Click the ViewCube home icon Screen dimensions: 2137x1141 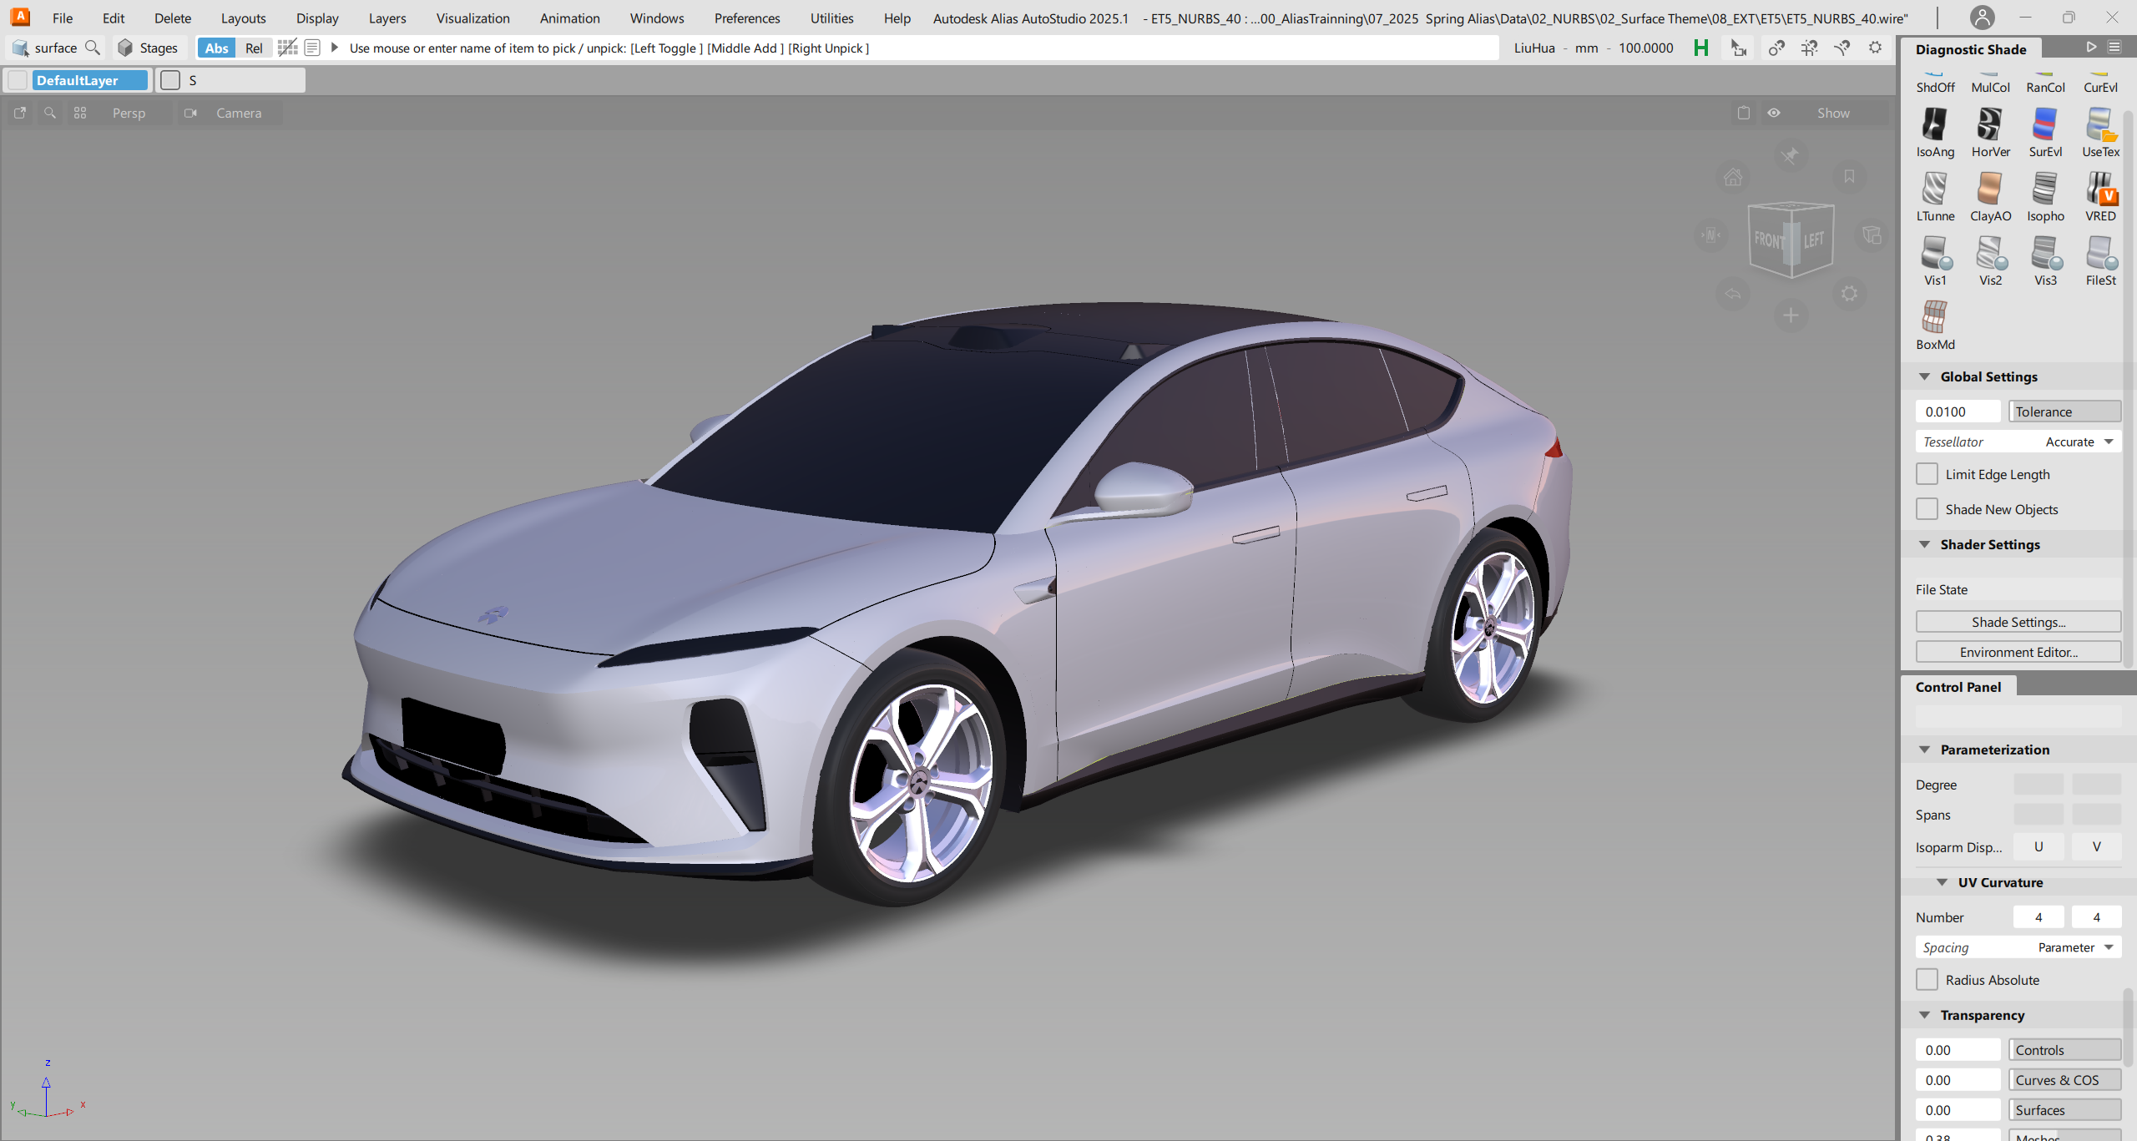point(1733,177)
